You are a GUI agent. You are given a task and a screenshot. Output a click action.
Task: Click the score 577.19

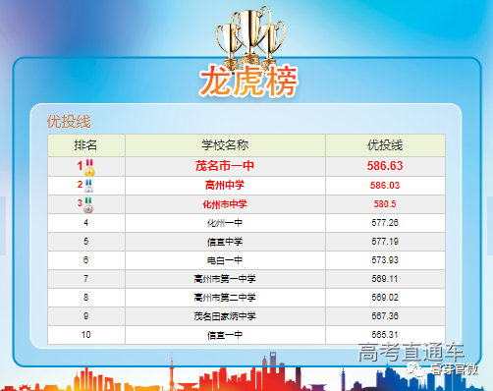(x=385, y=242)
